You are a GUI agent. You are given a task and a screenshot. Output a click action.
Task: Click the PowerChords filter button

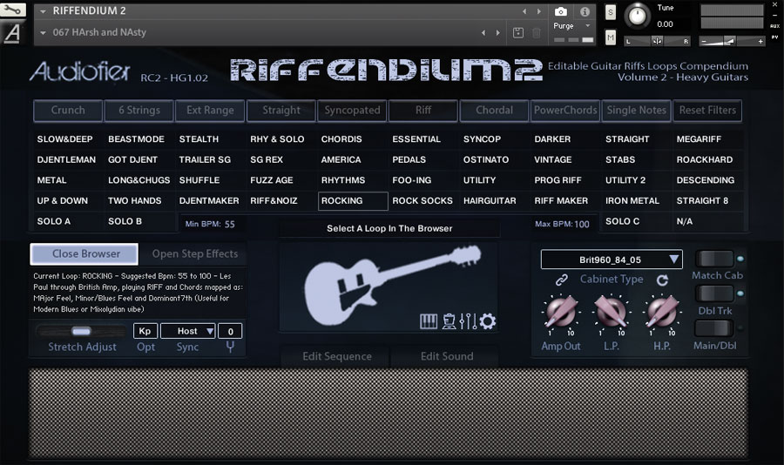(565, 111)
